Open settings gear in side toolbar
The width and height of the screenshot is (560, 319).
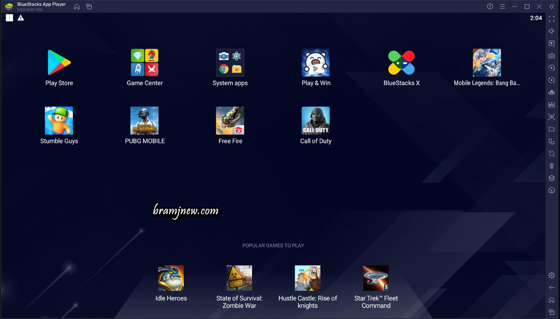click(552, 276)
